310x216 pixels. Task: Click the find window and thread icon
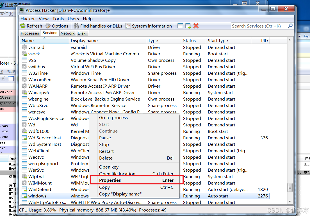coord(188,26)
